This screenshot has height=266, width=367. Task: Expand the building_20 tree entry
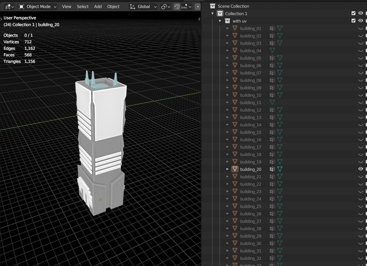tap(228, 169)
